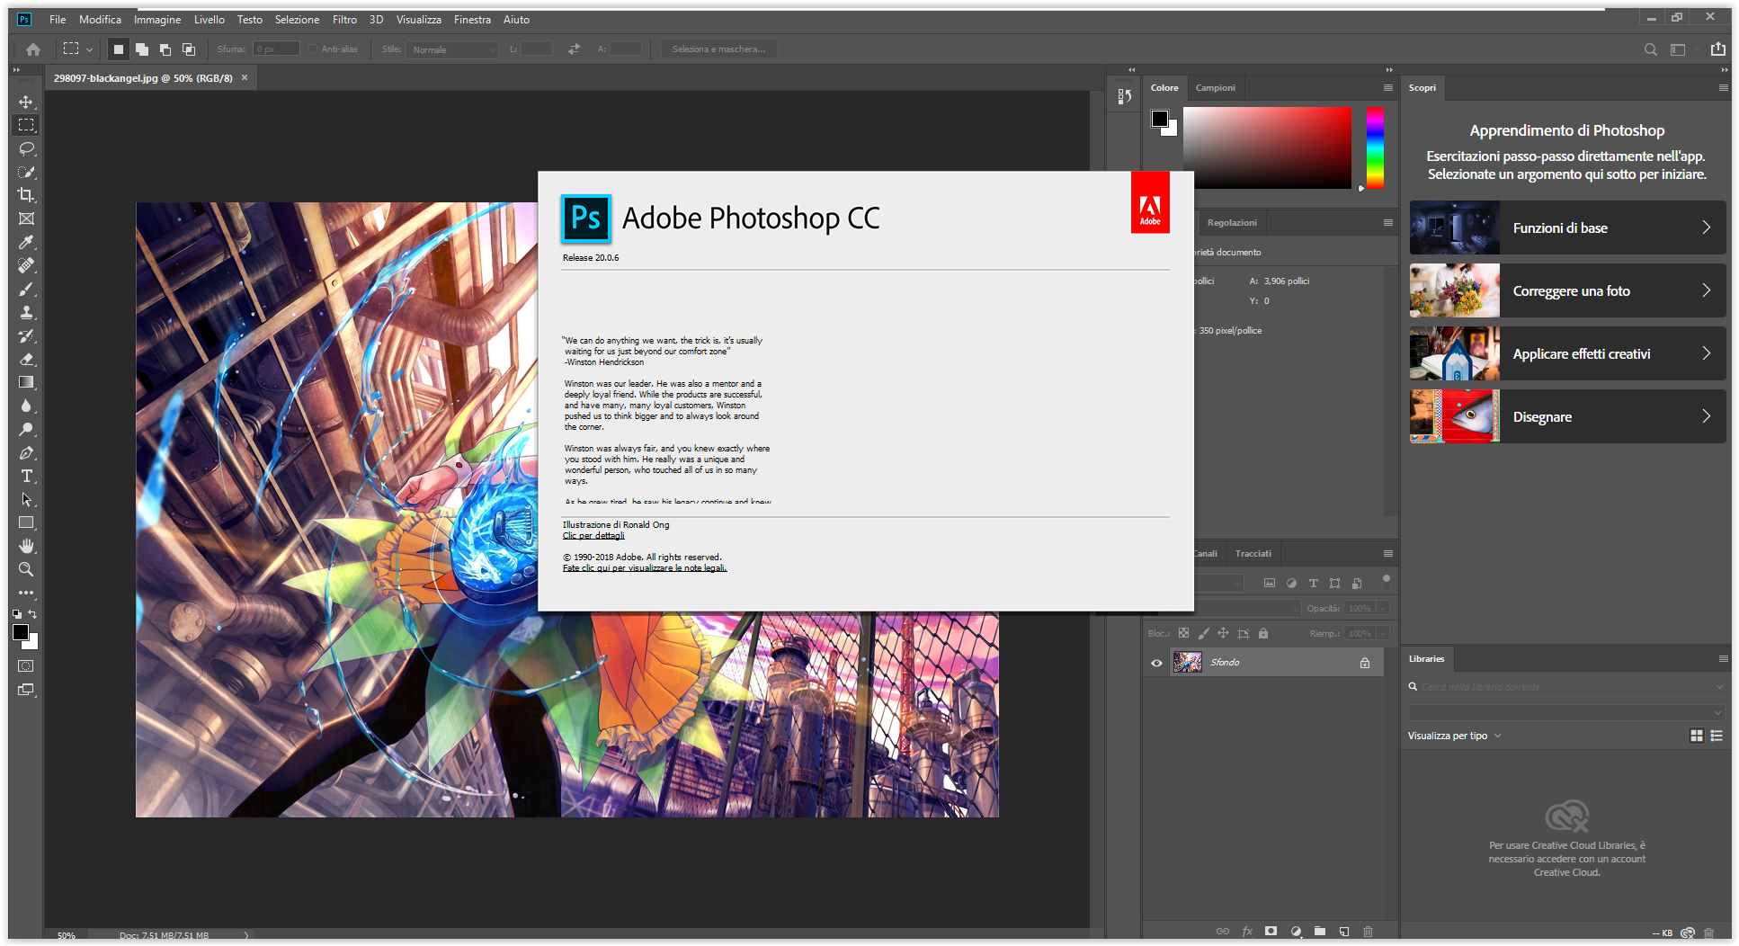The image size is (1739, 946).
Task: Delete layer with the Layers trash icon
Action: tap(1369, 932)
